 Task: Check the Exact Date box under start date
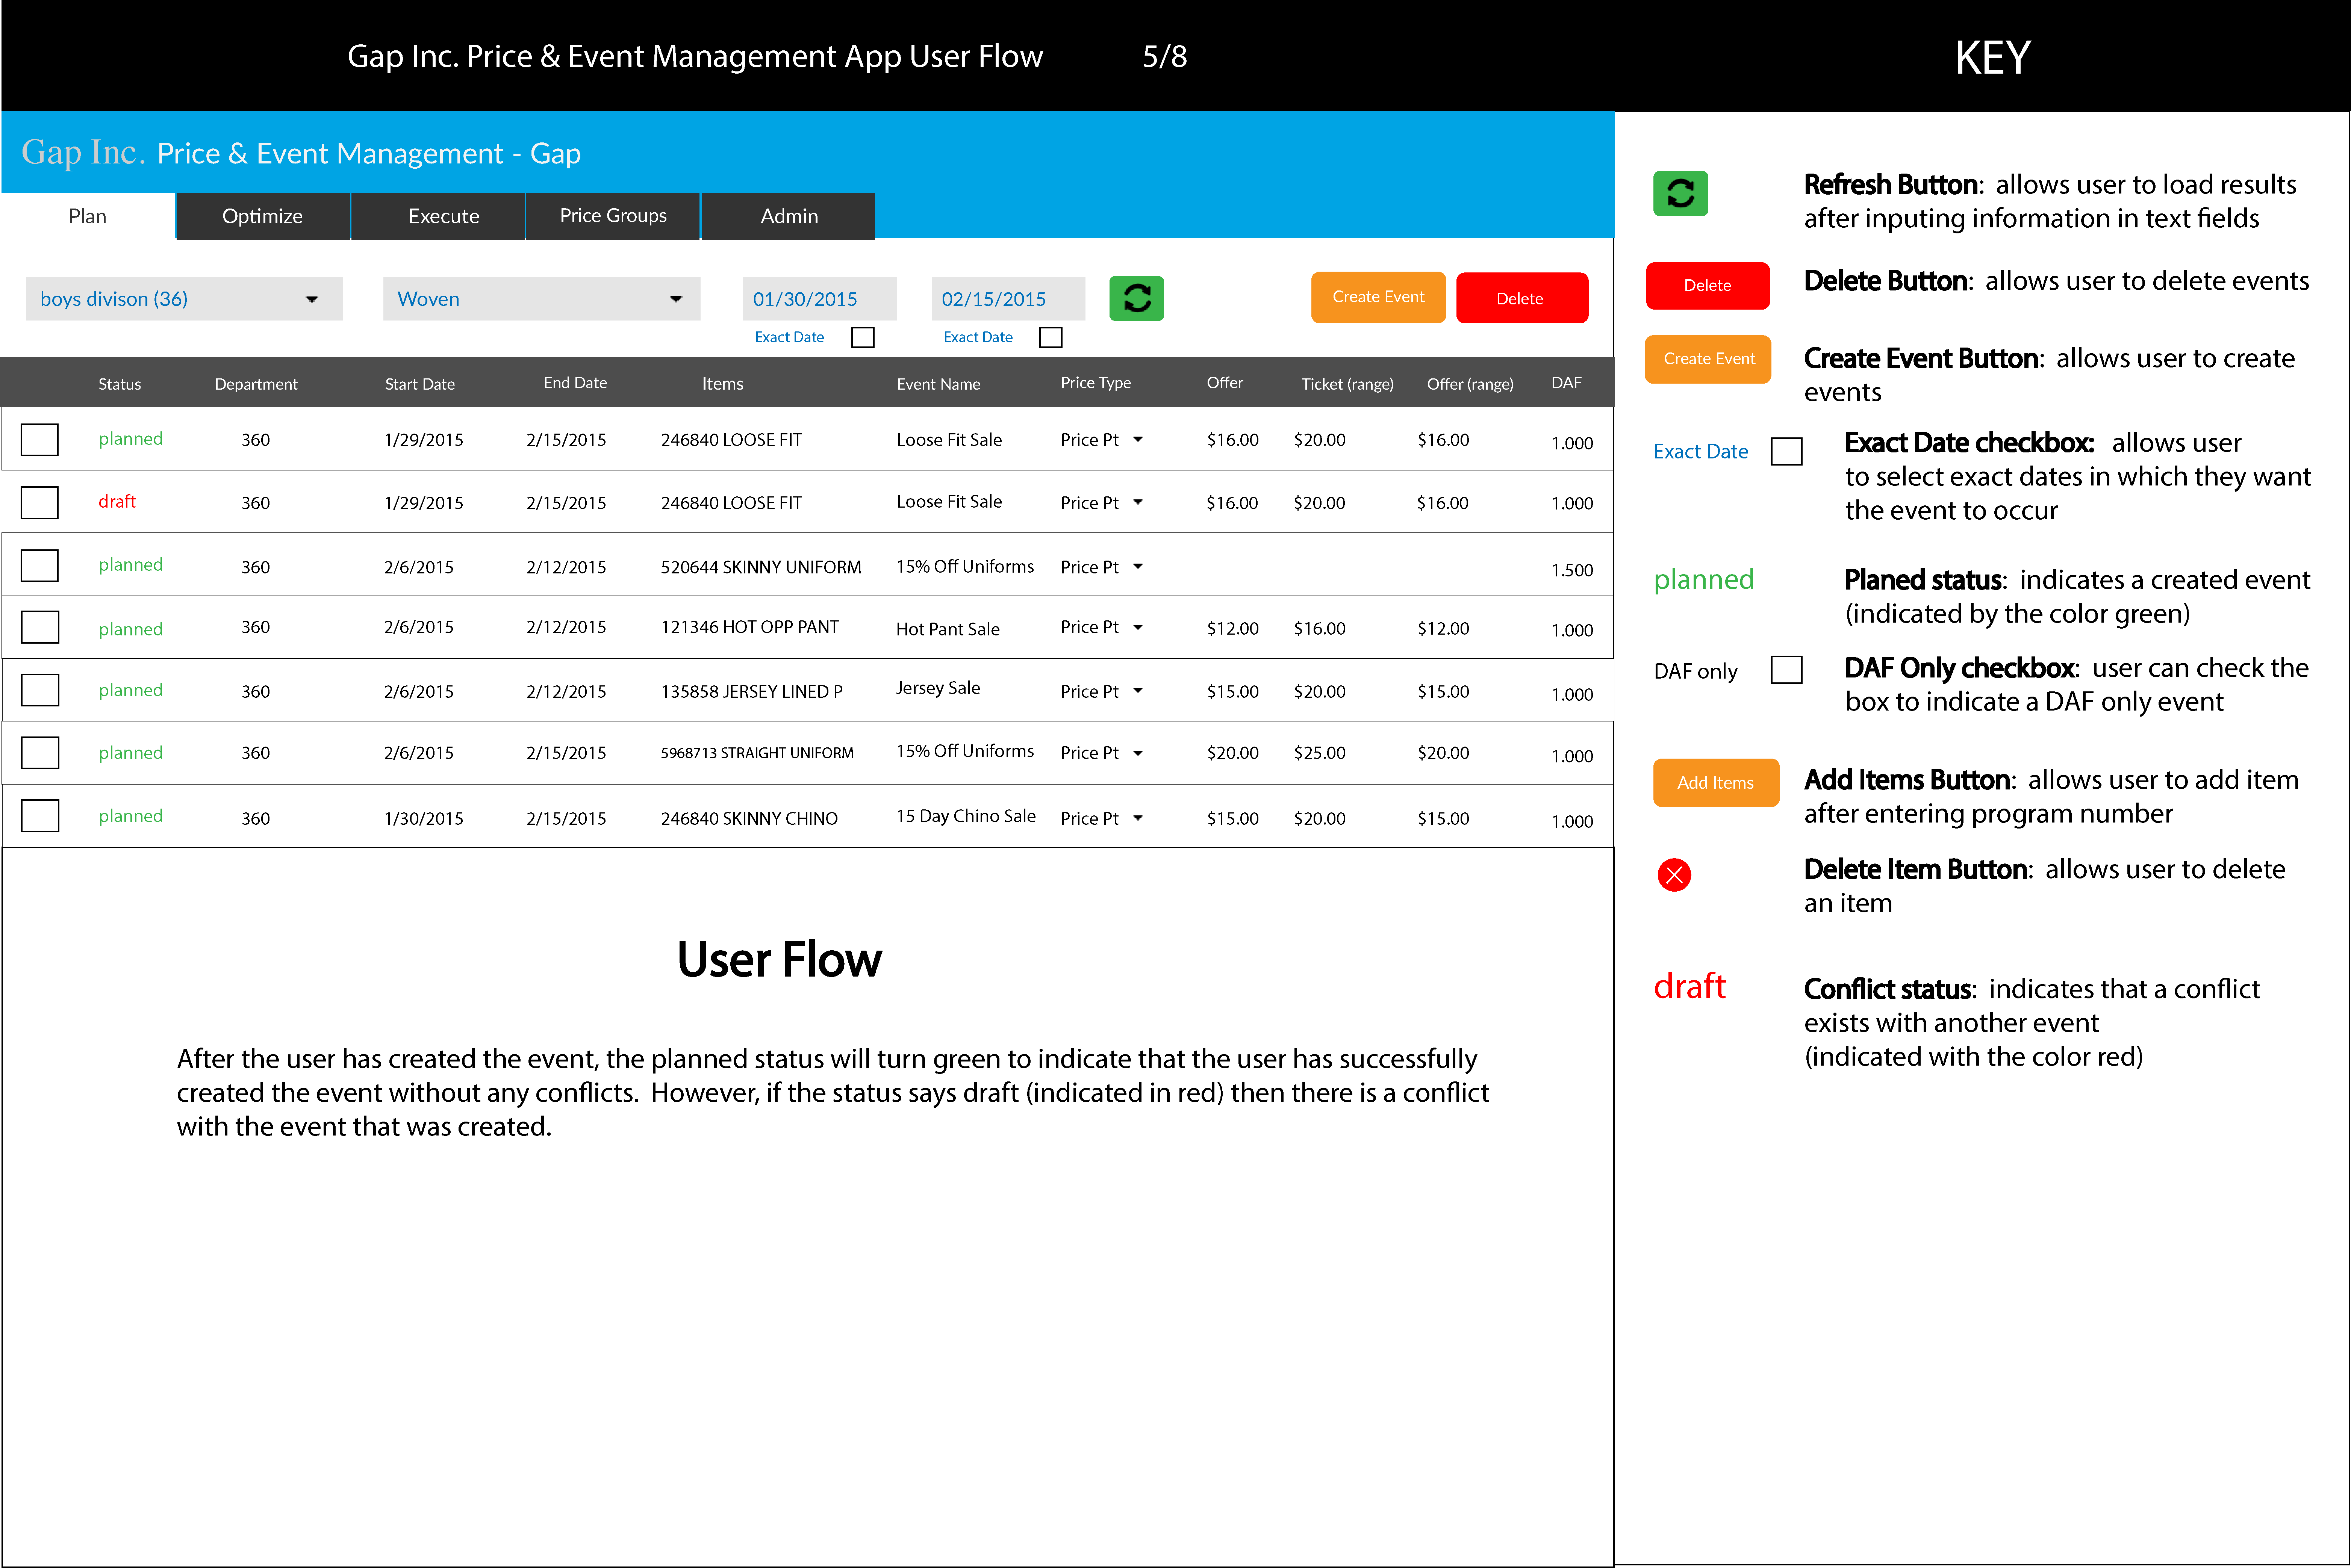863,337
